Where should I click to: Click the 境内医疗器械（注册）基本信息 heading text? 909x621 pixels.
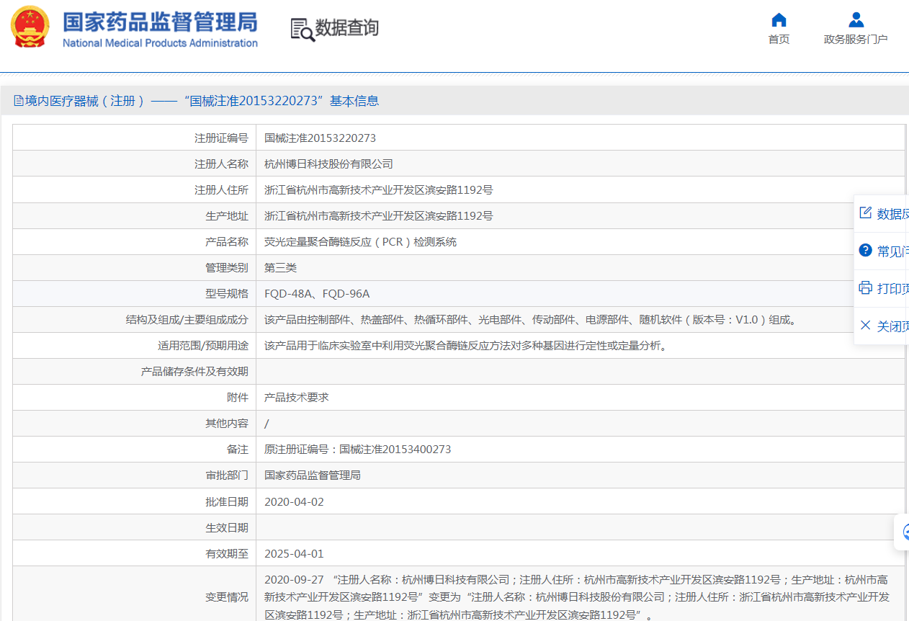202,101
